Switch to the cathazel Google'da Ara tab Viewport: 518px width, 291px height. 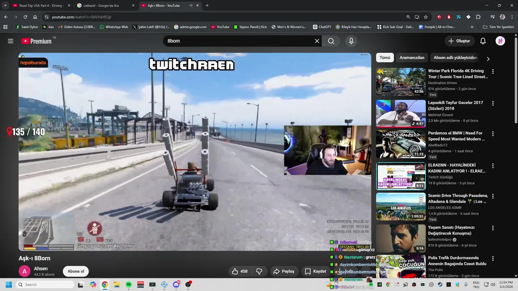[x=105, y=6]
